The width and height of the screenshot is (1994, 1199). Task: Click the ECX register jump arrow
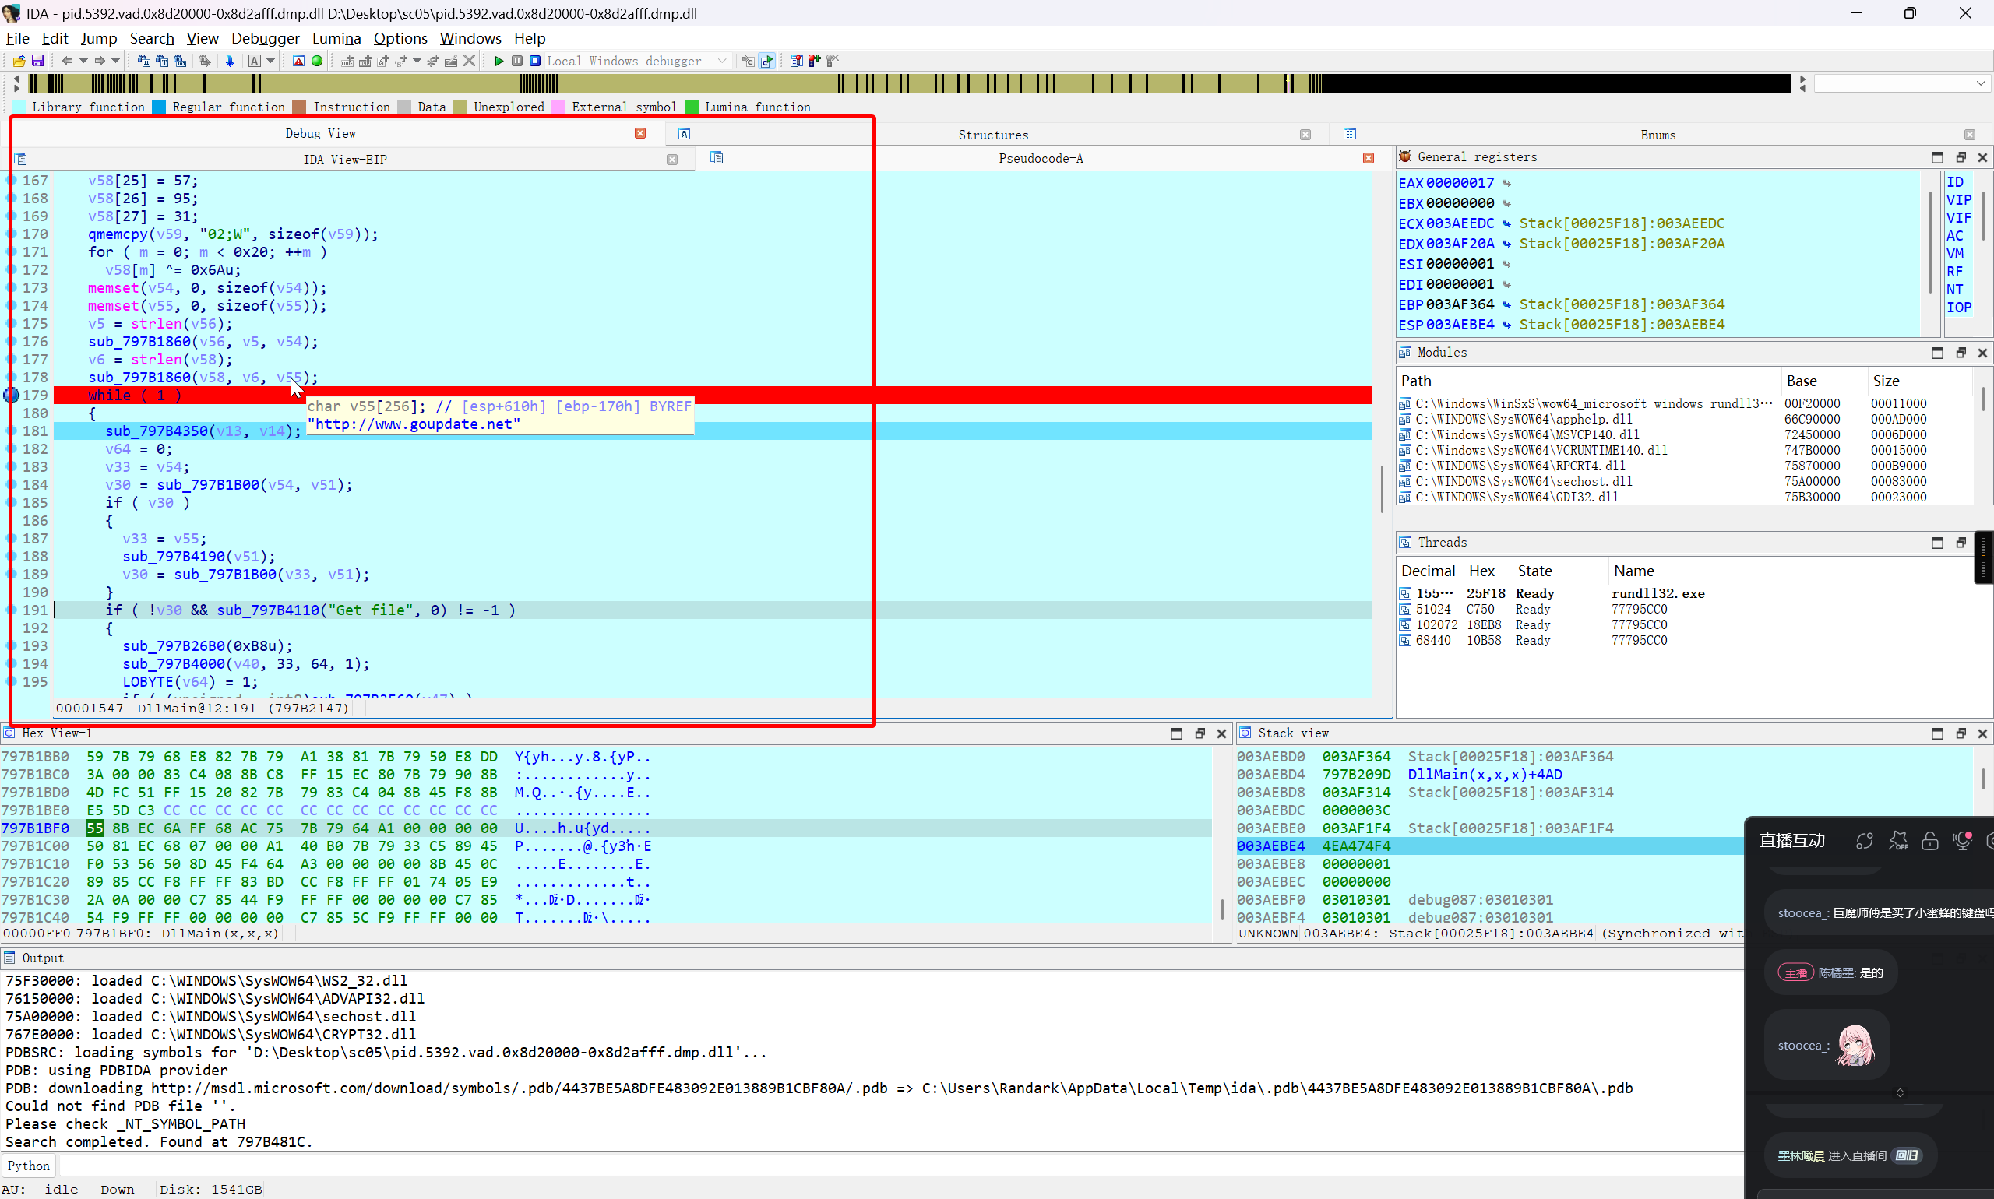(x=1506, y=223)
